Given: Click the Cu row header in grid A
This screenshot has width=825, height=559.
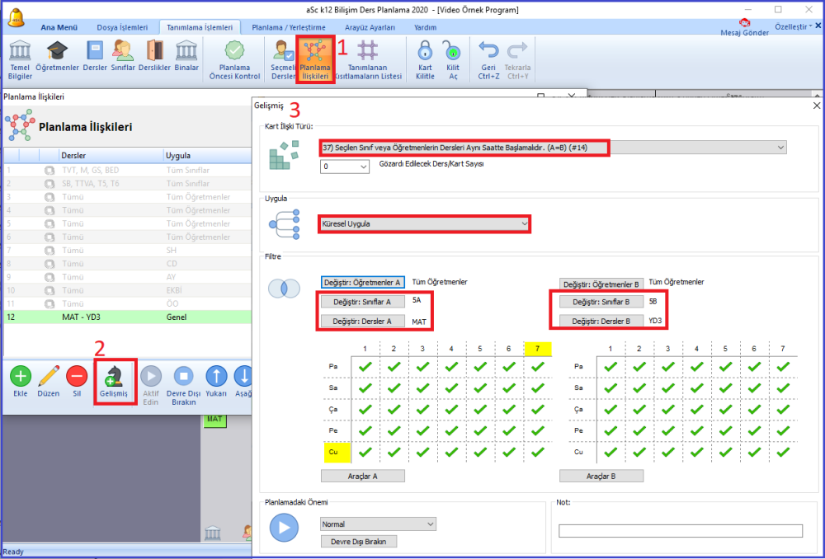Looking at the screenshot, I should pos(337,452).
